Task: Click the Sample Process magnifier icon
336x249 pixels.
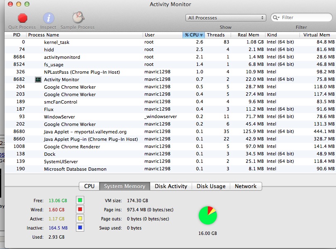Action: tap(78, 17)
